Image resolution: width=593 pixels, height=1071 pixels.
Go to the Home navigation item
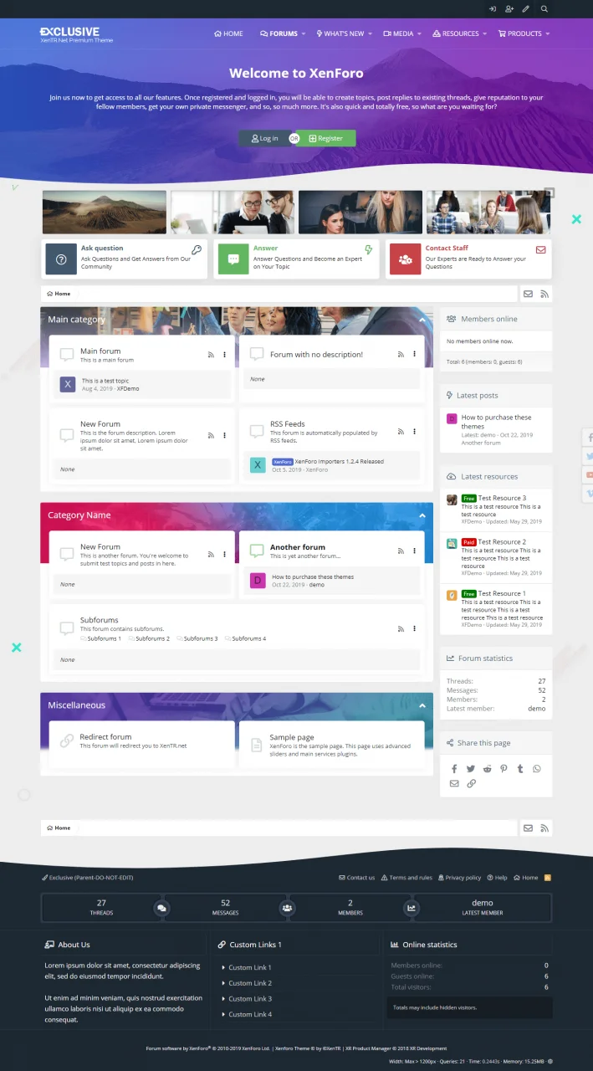pos(228,34)
